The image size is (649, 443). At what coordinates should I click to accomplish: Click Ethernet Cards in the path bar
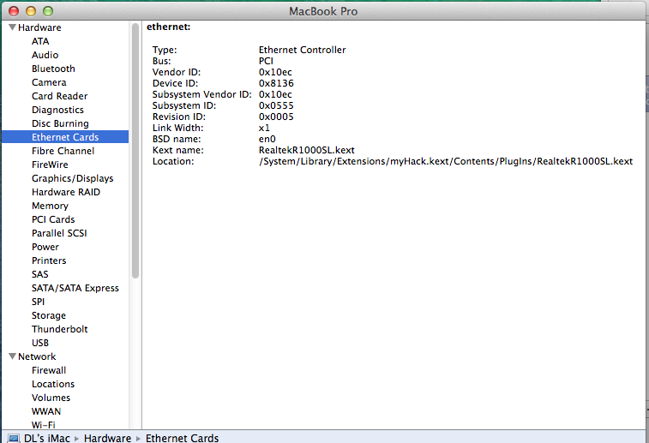[x=182, y=438]
